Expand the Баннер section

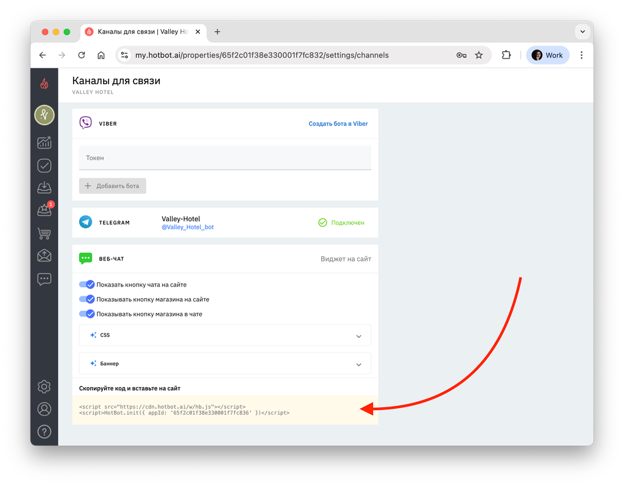pos(225,363)
